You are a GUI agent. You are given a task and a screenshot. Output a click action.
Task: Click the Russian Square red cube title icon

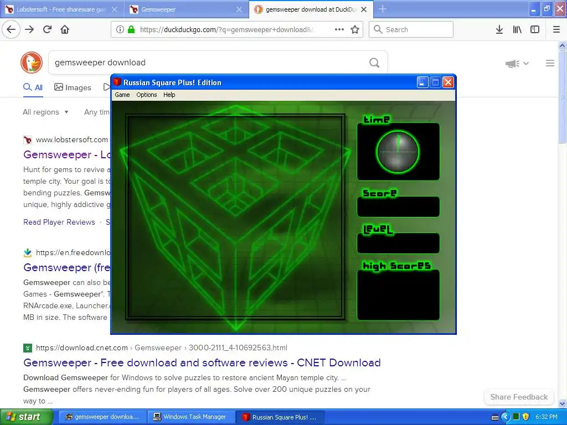117,82
